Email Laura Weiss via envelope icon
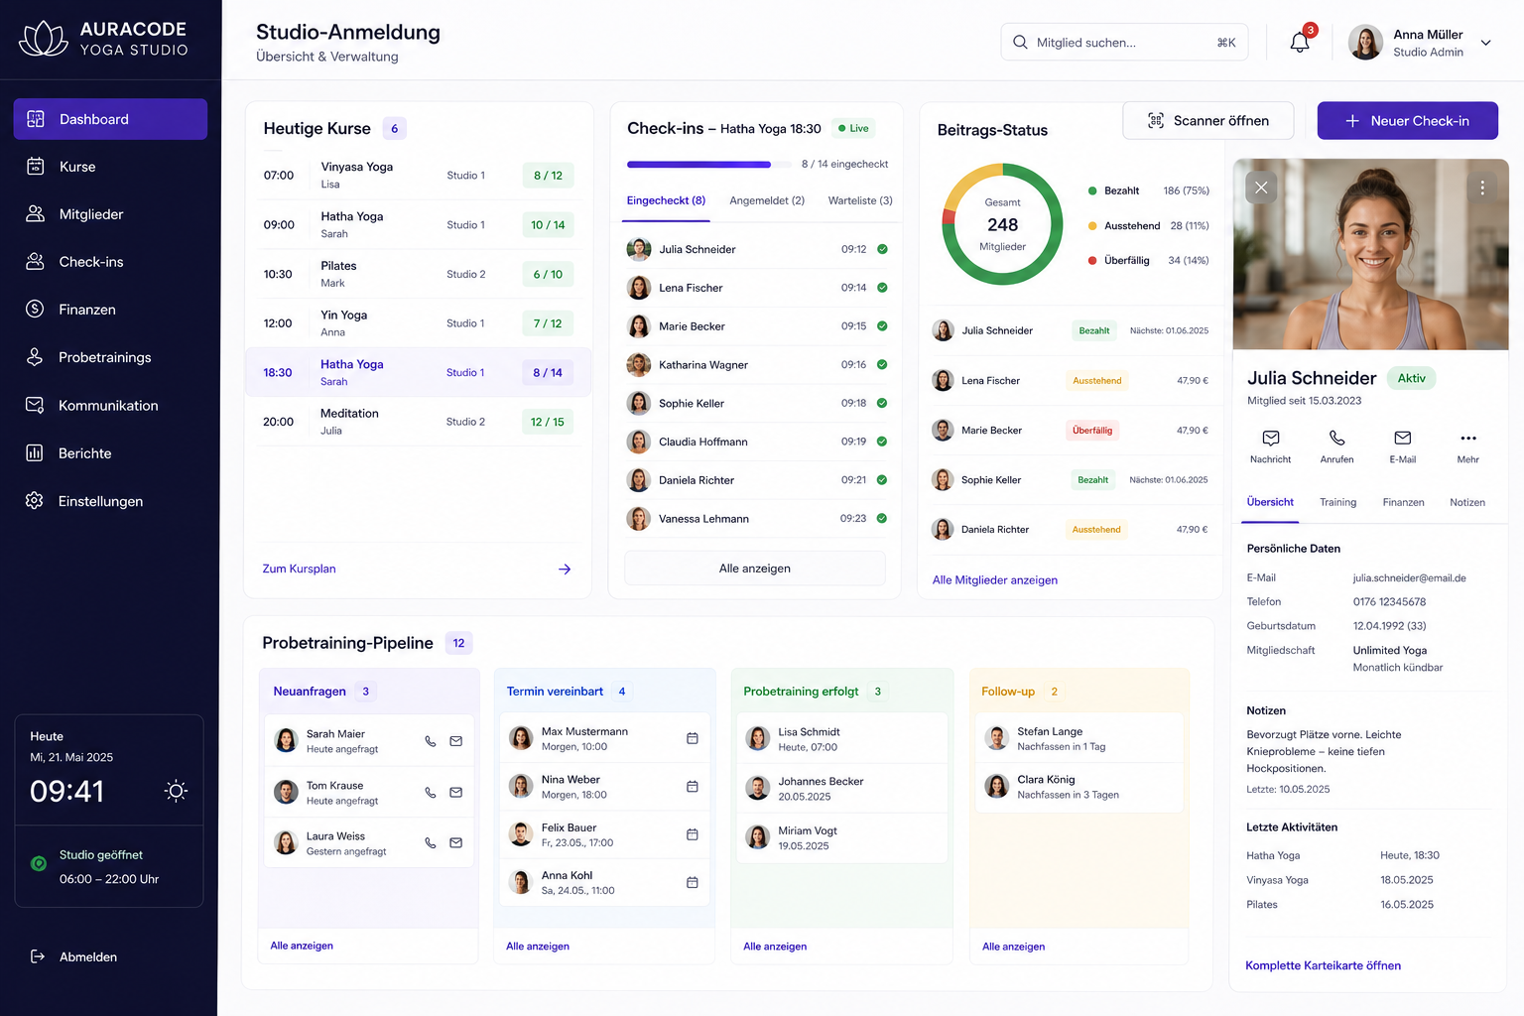Image resolution: width=1524 pixels, height=1016 pixels. (x=456, y=843)
